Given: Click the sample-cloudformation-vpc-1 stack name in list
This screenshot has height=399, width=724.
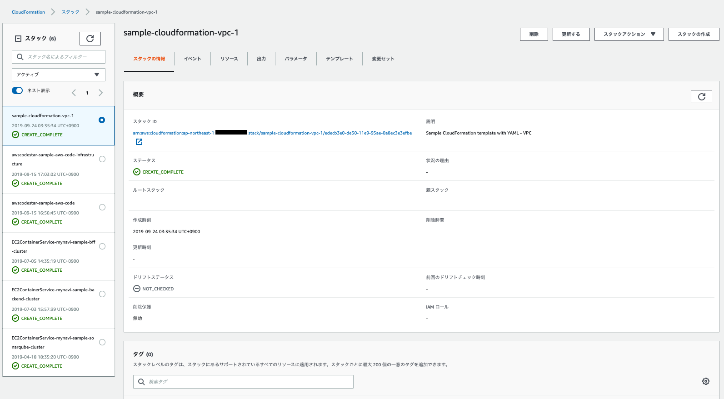Looking at the screenshot, I should click(43, 116).
